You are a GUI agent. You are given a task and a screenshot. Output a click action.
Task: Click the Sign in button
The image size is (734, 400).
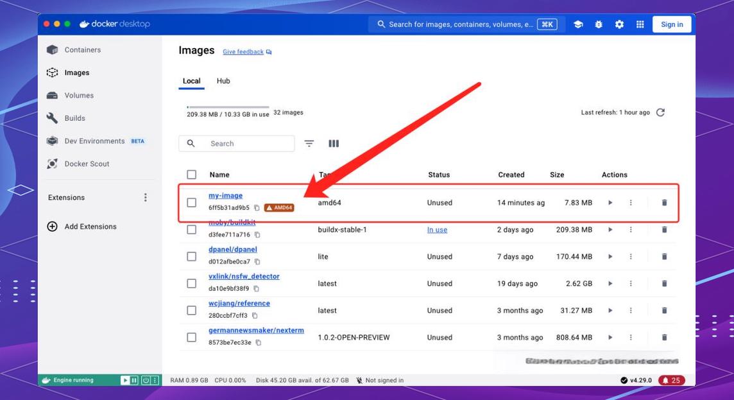click(x=672, y=24)
